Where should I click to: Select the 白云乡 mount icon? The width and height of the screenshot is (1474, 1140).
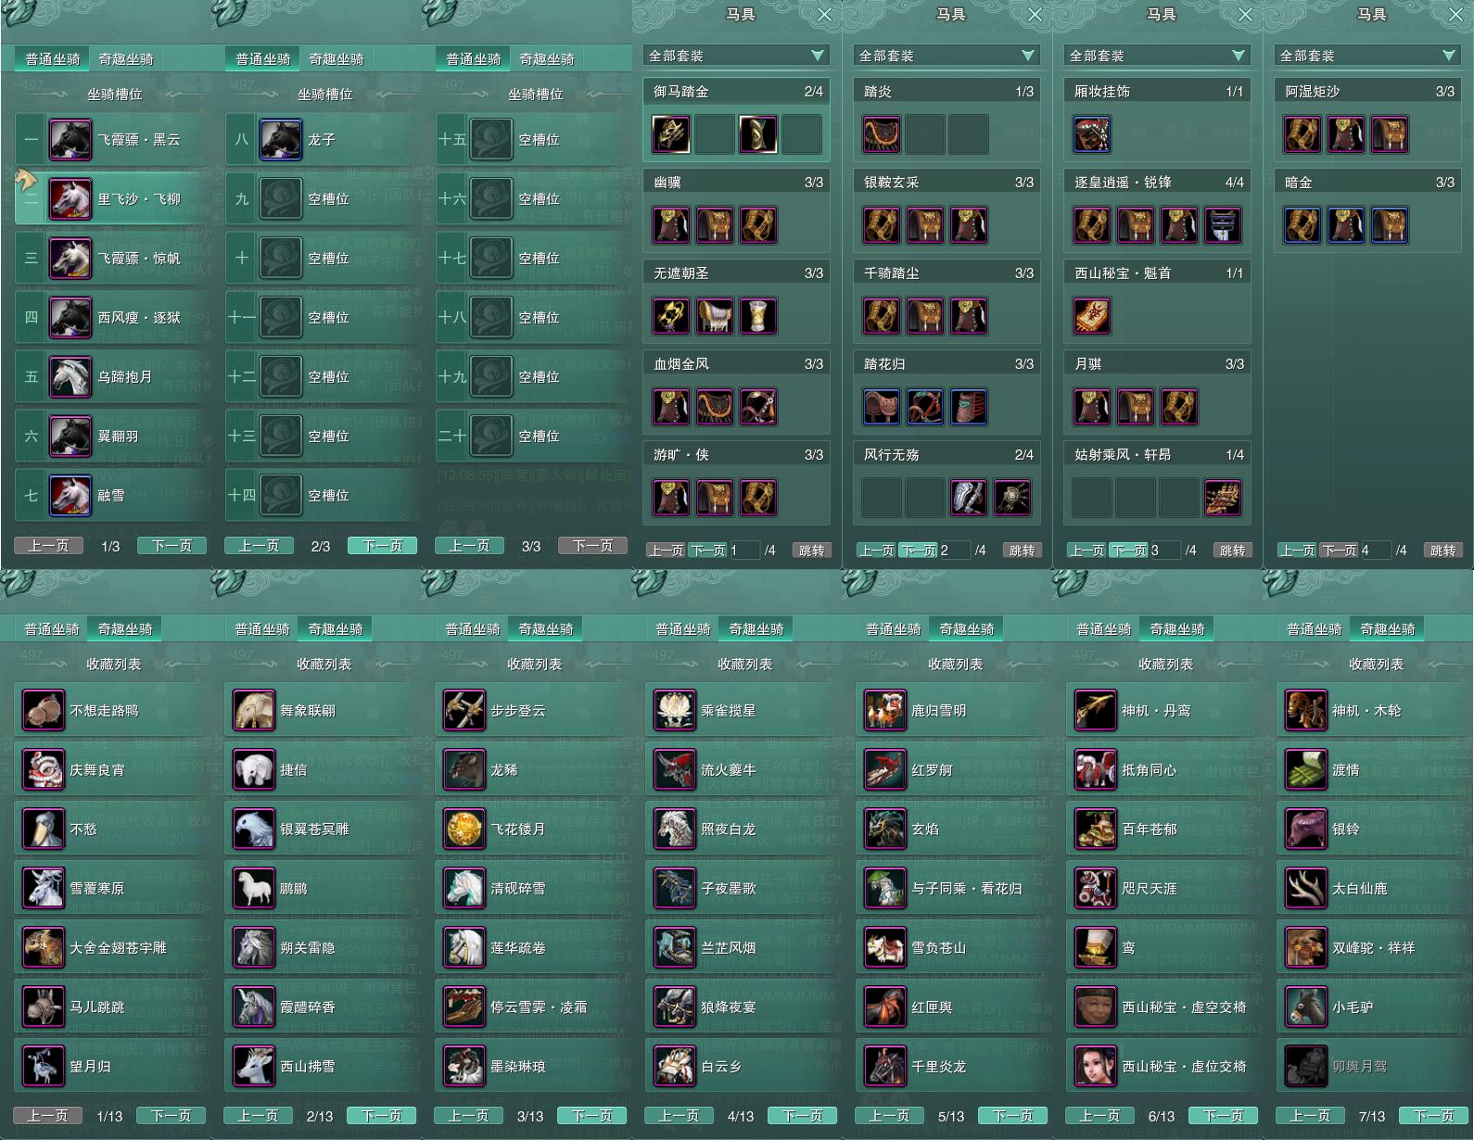[x=675, y=1066]
